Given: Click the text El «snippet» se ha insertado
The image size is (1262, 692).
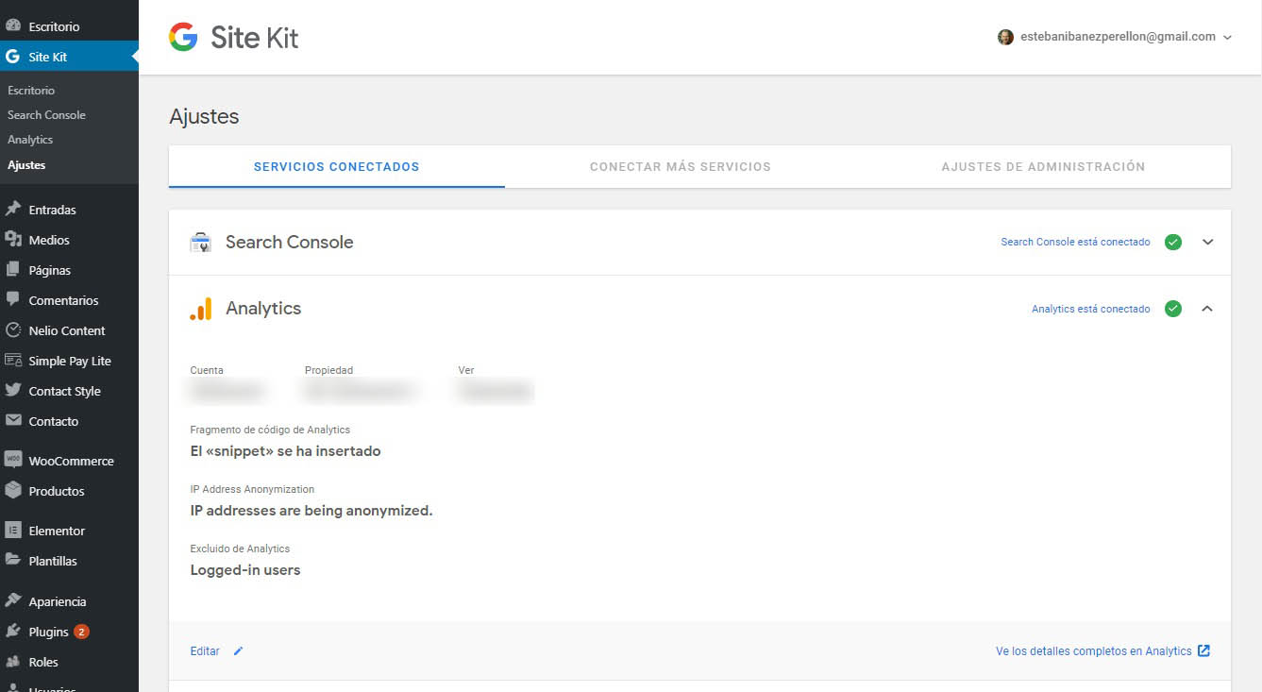Looking at the screenshot, I should click(285, 451).
